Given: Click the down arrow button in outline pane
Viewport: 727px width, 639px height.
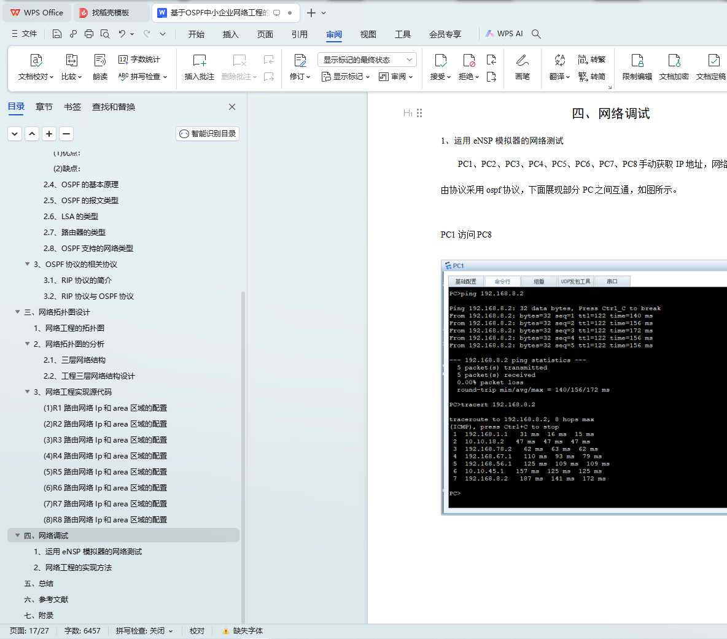Looking at the screenshot, I should point(15,134).
